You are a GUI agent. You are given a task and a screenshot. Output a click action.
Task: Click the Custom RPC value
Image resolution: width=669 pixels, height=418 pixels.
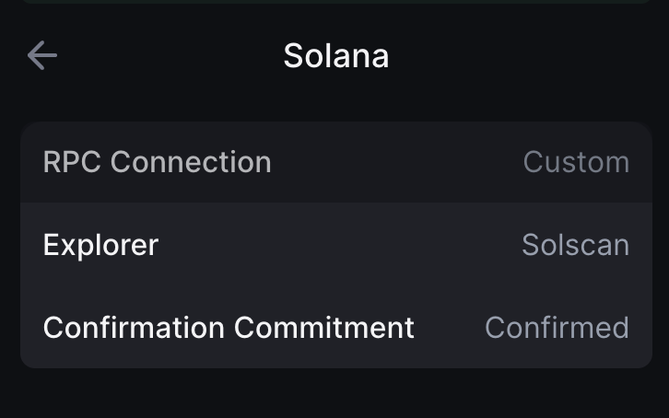(x=576, y=162)
